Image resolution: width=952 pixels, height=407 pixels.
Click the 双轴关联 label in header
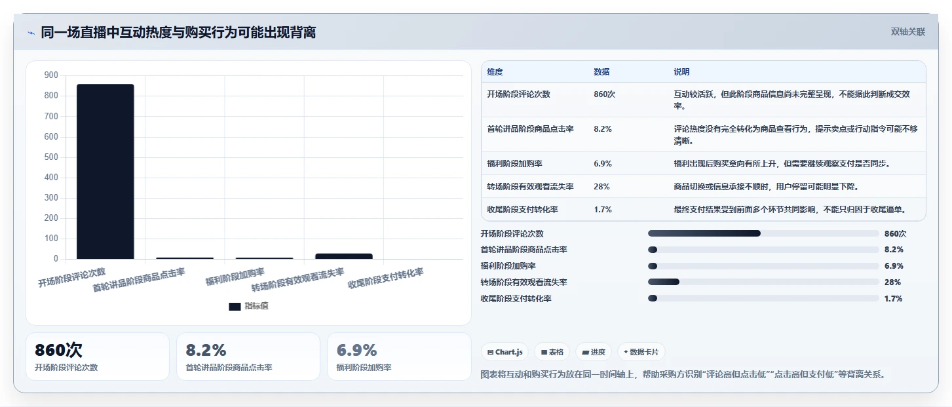pos(907,31)
